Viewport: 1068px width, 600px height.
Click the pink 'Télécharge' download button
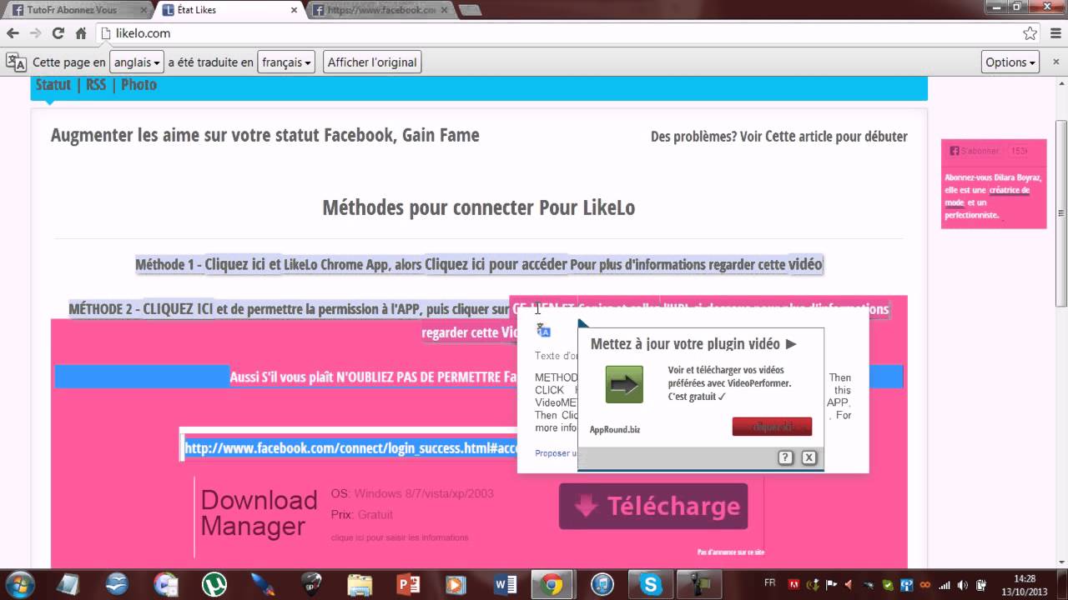[653, 506]
